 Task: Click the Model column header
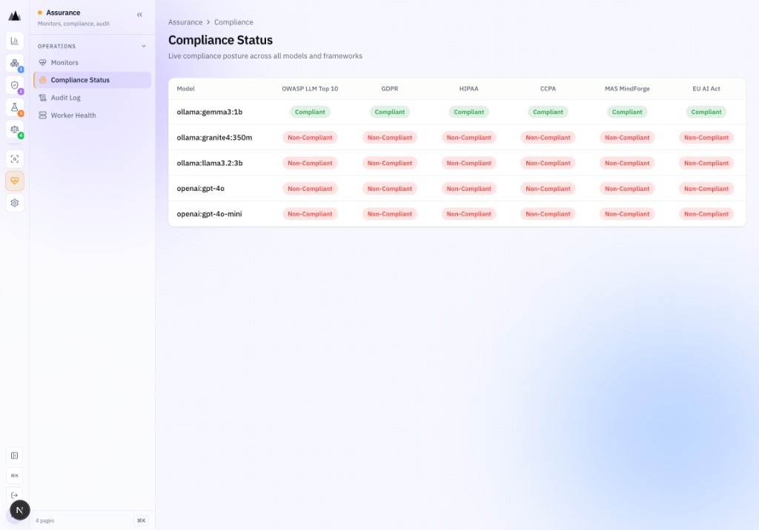[186, 89]
